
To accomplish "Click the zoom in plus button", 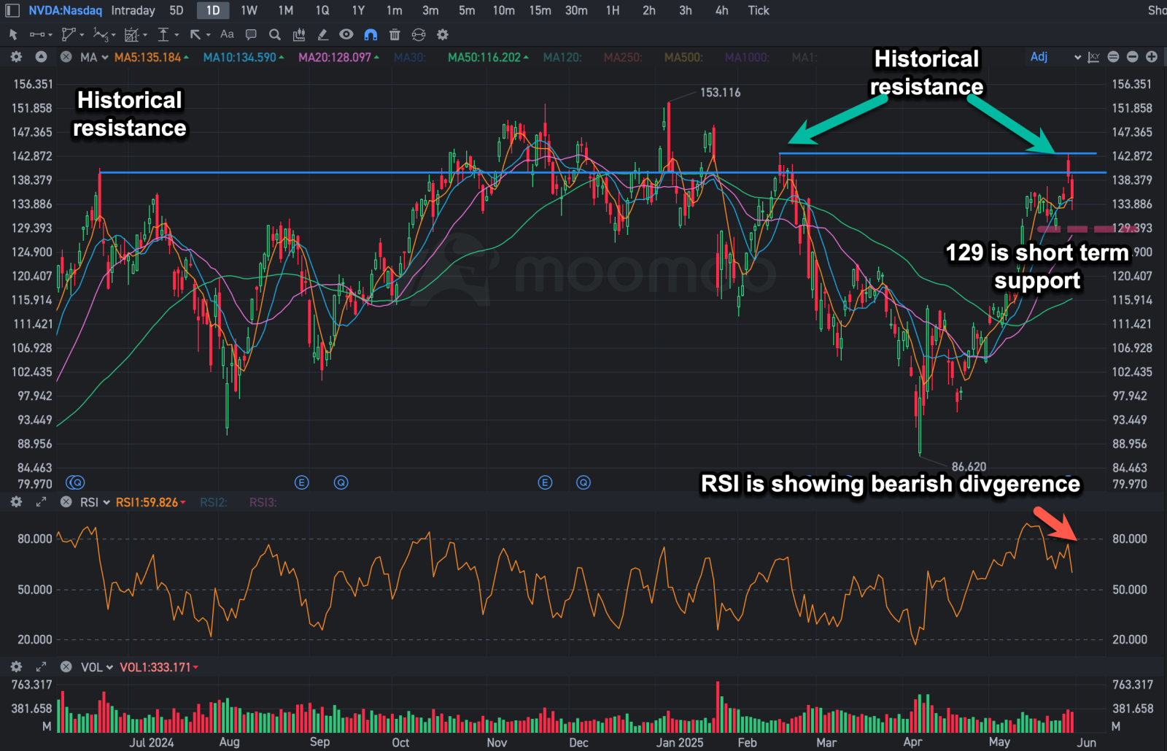I will pyautogui.click(x=1152, y=57).
